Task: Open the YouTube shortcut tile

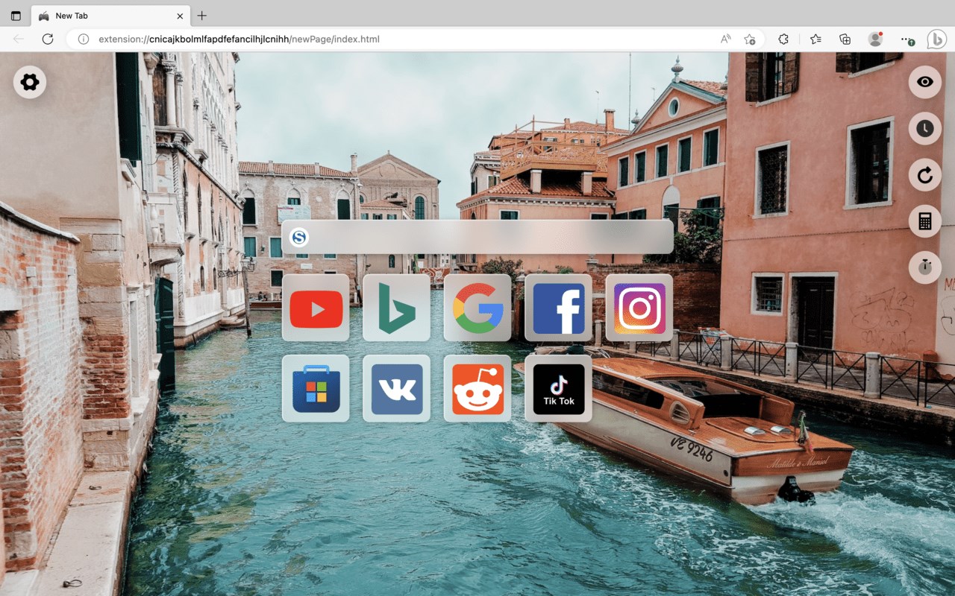Action: [x=316, y=308]
